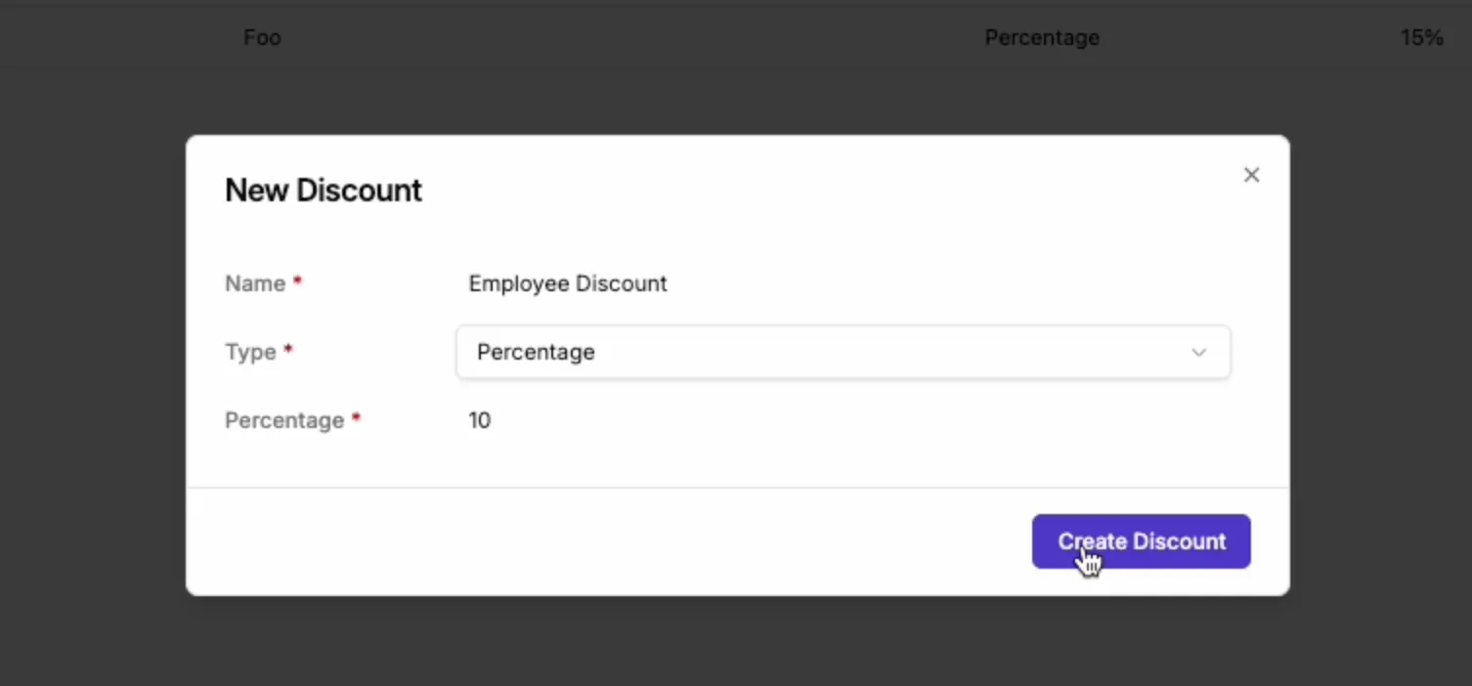Click the 15% value in the background table
Viewport: 1472px width, 686px height.
tap(1421, 37)
